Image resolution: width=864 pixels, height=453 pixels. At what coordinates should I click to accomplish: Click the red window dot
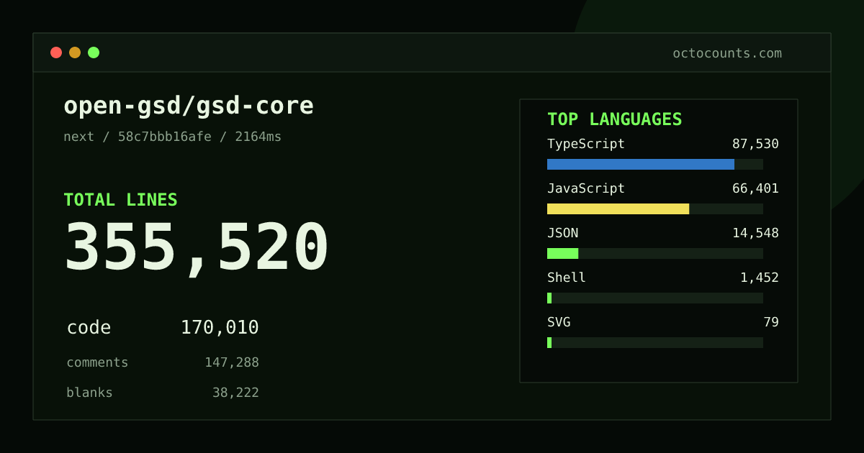[x=56, y=52]
